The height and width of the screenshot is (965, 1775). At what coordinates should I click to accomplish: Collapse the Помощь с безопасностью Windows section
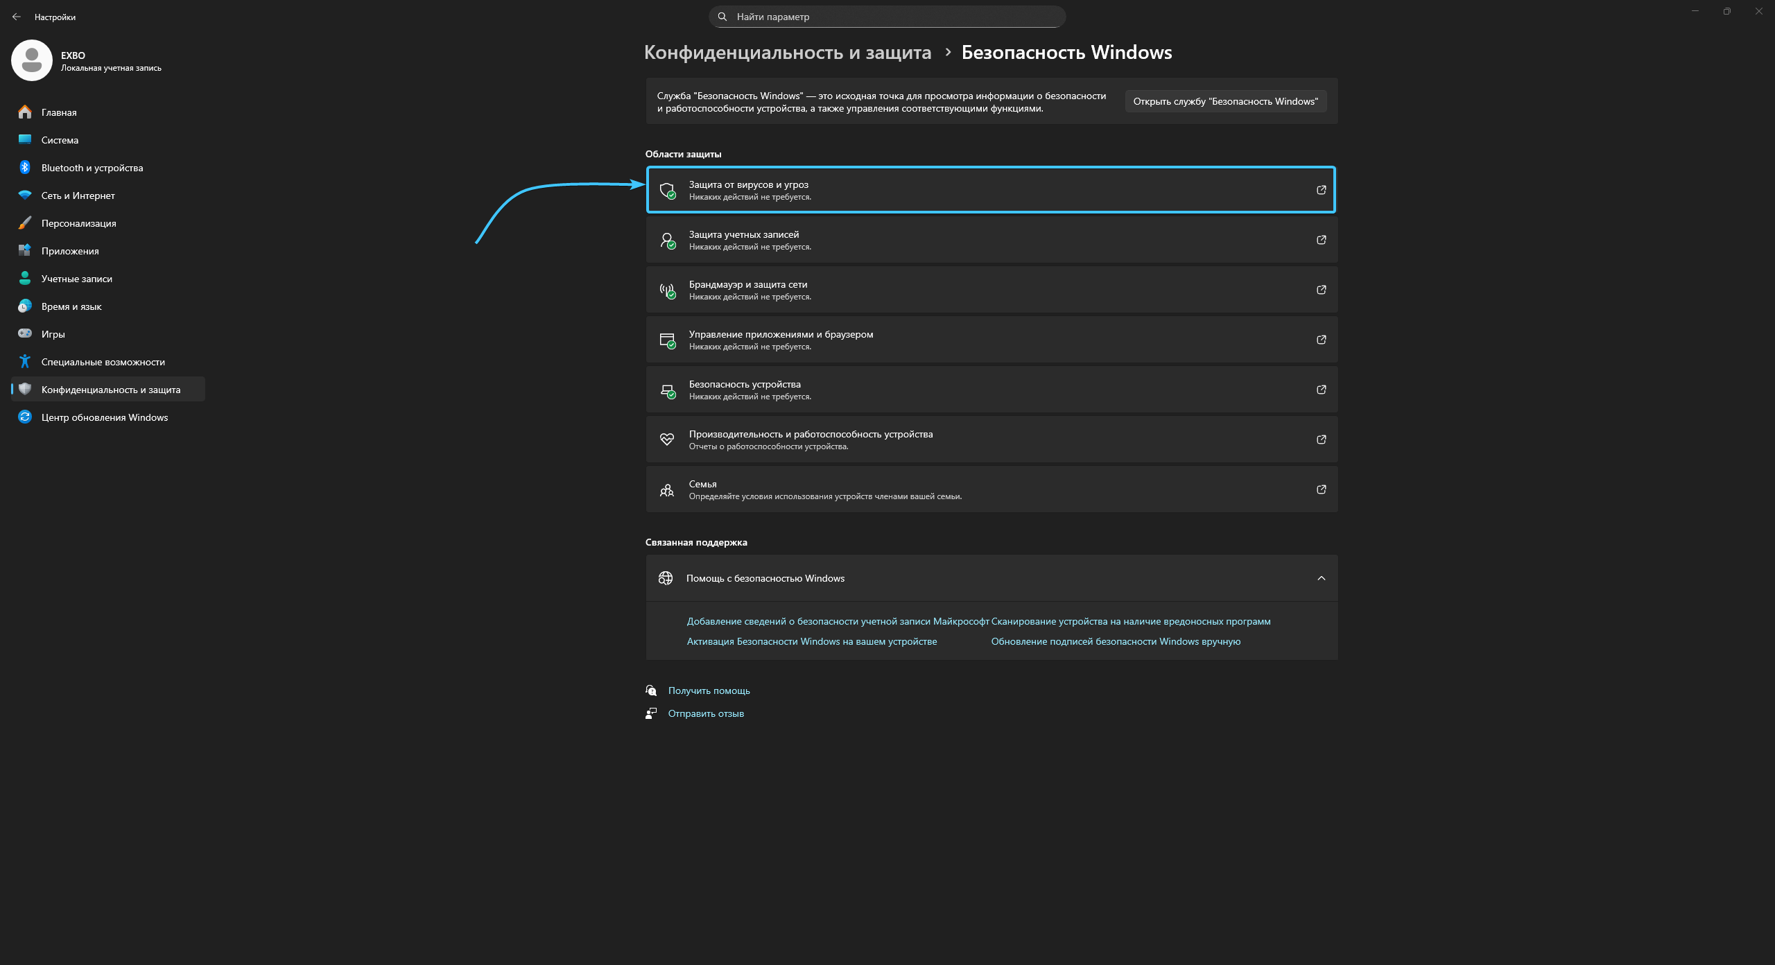(1321, 578)
